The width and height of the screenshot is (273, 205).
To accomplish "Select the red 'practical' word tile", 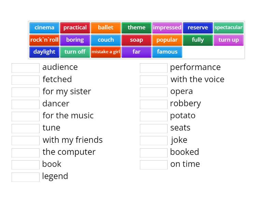I will click(x=75, y=28).
